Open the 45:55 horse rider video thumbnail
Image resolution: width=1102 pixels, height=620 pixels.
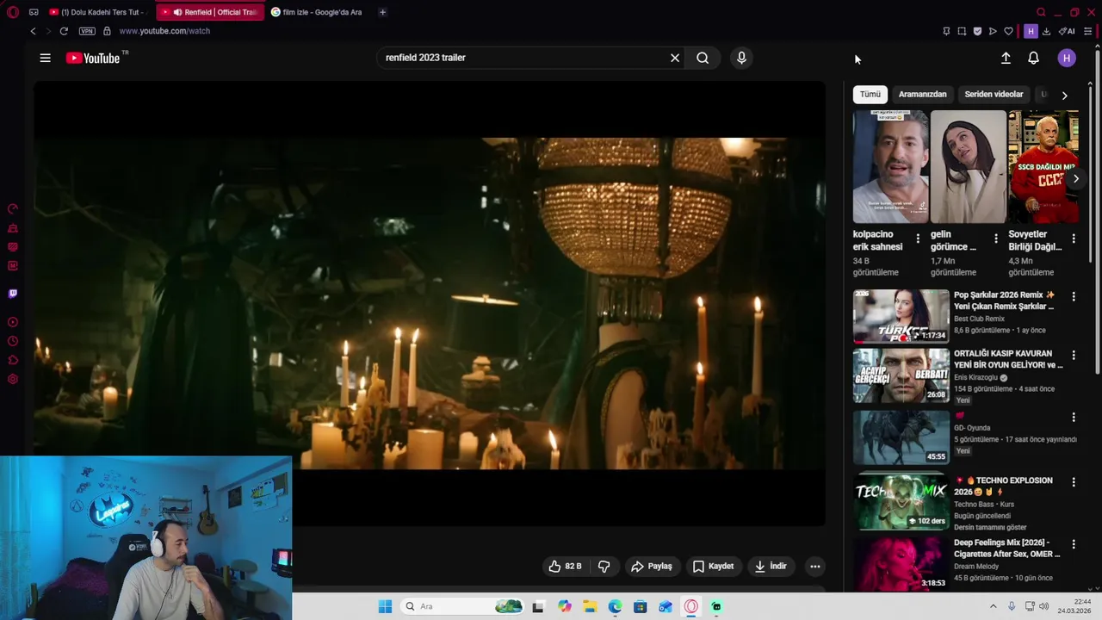point(901,437)
